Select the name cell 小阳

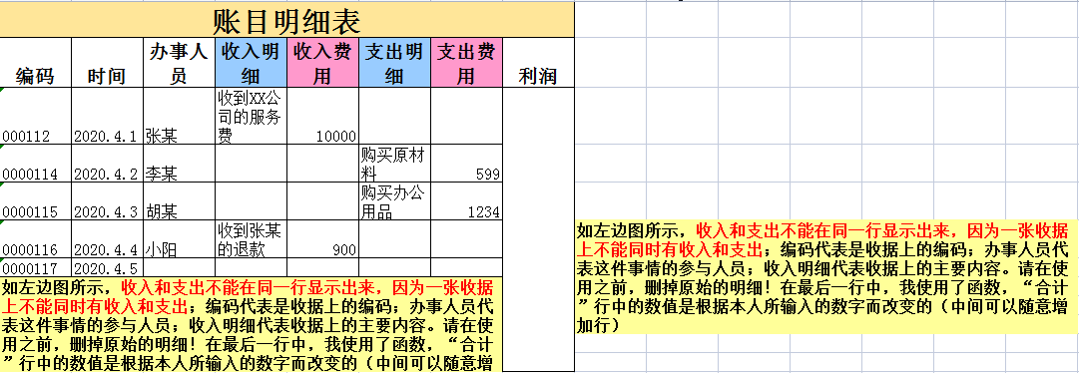tap(179, 239)
